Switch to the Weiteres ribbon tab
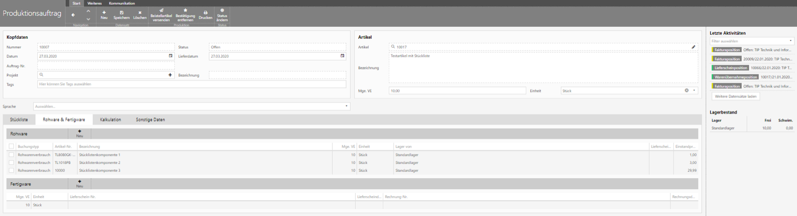 pyautogui.click(x=95, y=3)
